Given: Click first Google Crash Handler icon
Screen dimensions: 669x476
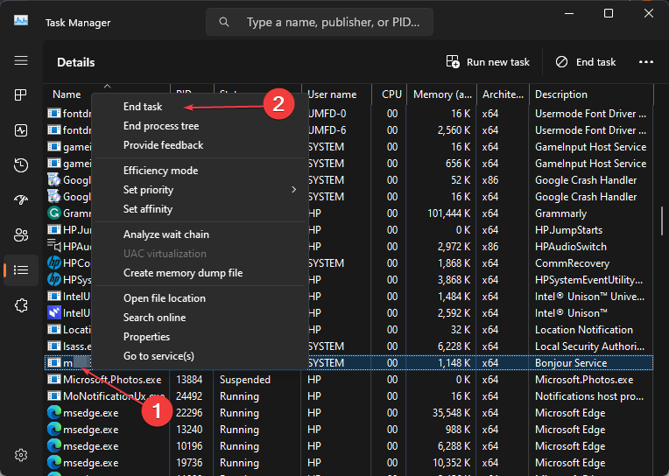Looking at the screenshot, I should [53, 179].
